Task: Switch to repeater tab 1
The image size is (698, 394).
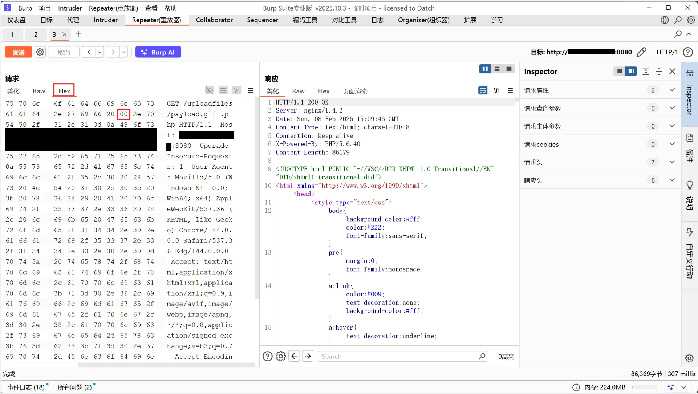Action: click(x=12, y=34)
